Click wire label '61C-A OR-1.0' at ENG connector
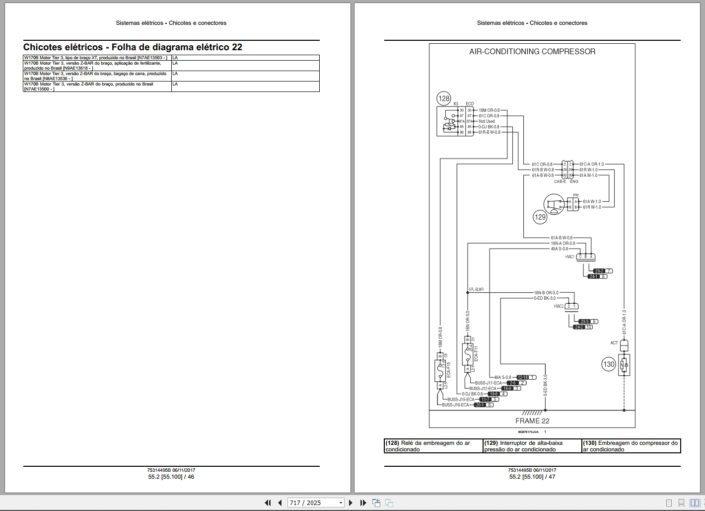The width and height of the screenshot is (705, 511). 592,164
